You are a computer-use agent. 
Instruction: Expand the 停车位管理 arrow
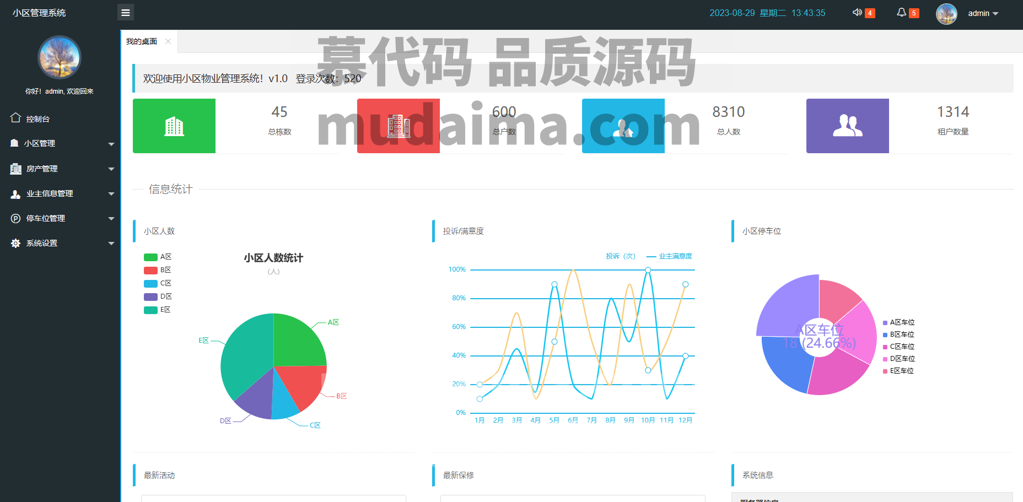coord(111,219)
